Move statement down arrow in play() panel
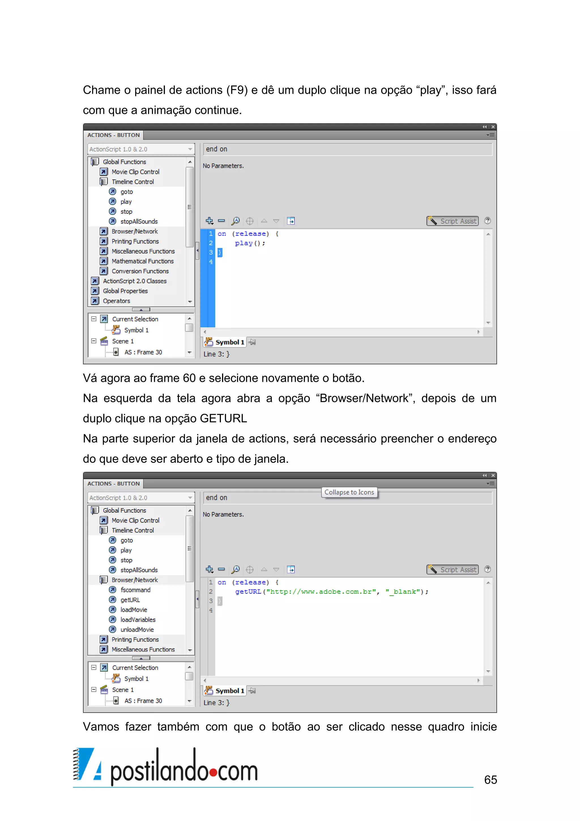580x821 pixels. [276, 221]
